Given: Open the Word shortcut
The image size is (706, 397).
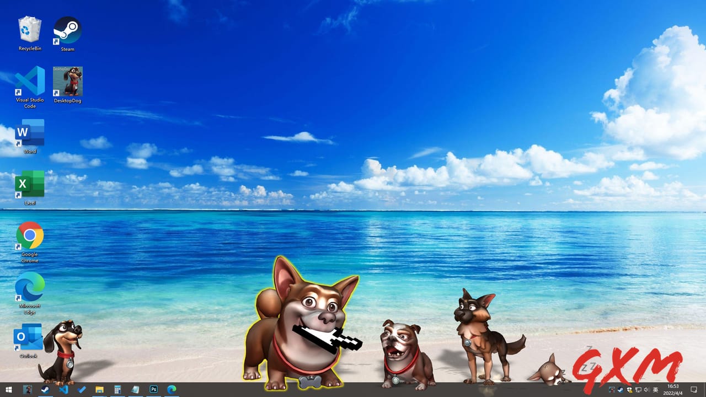Looking at the screenshot, I should click(x=29, y=132).
